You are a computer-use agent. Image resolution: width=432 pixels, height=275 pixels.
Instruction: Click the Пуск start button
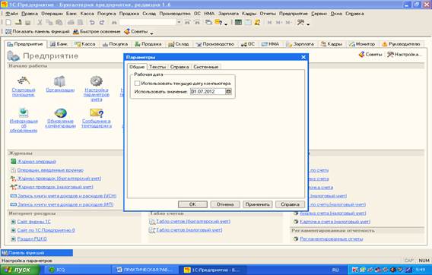[x=20, y=270]
